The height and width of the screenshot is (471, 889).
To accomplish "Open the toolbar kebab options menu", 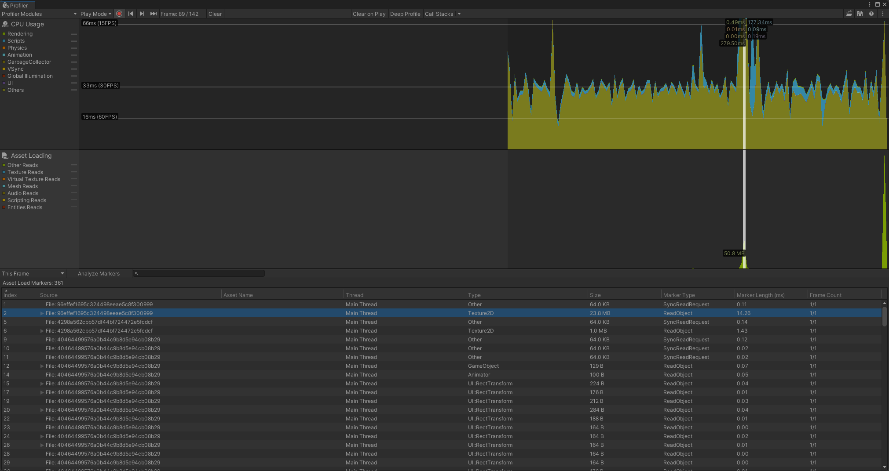I will tap(883, 14).
